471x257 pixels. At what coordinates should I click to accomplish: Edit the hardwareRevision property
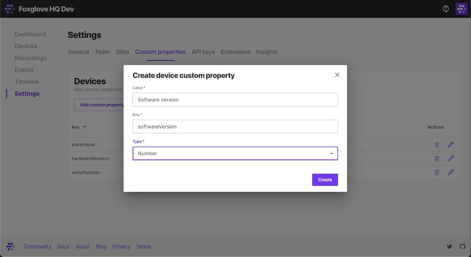451,159
